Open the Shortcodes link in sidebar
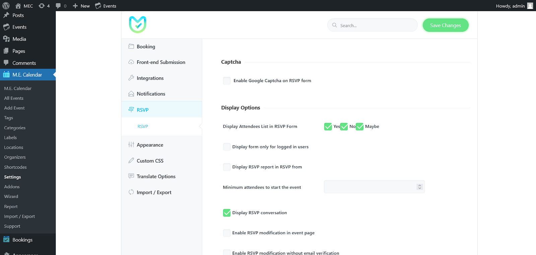This screenshot has width=536, height=255. 15,167
